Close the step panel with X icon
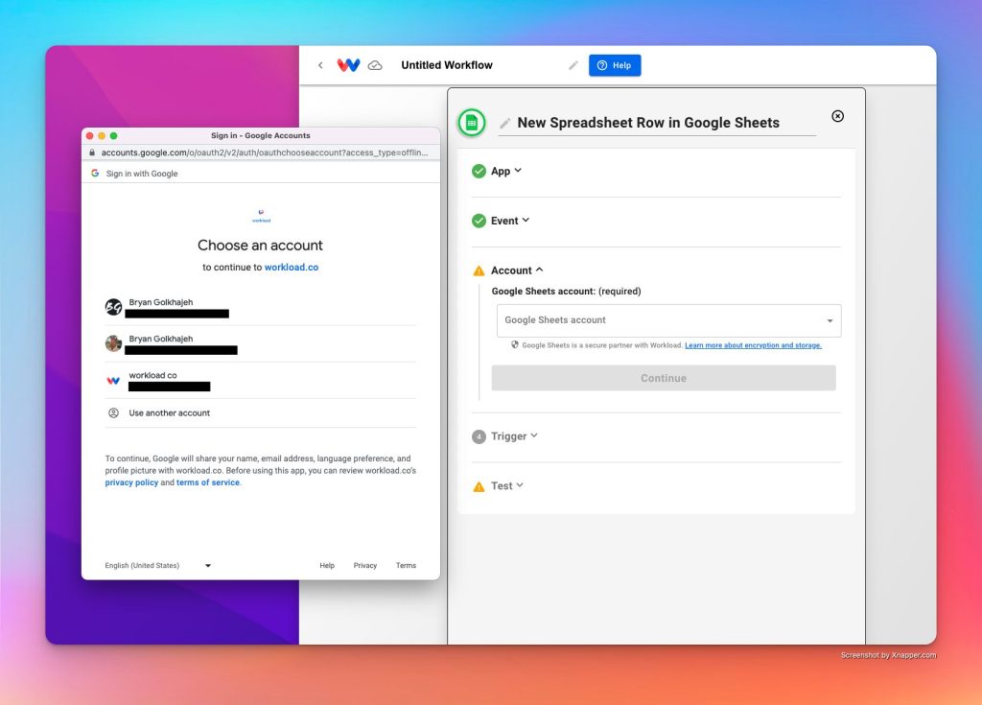982x705 pixels. point(837,116)
